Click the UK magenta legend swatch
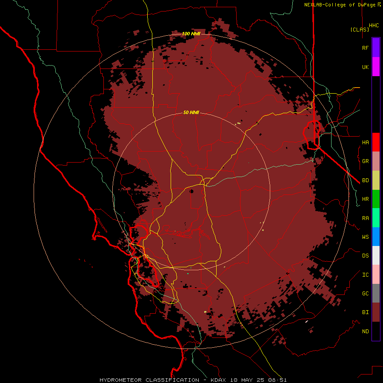383x383 pixels. pos(376,67)
